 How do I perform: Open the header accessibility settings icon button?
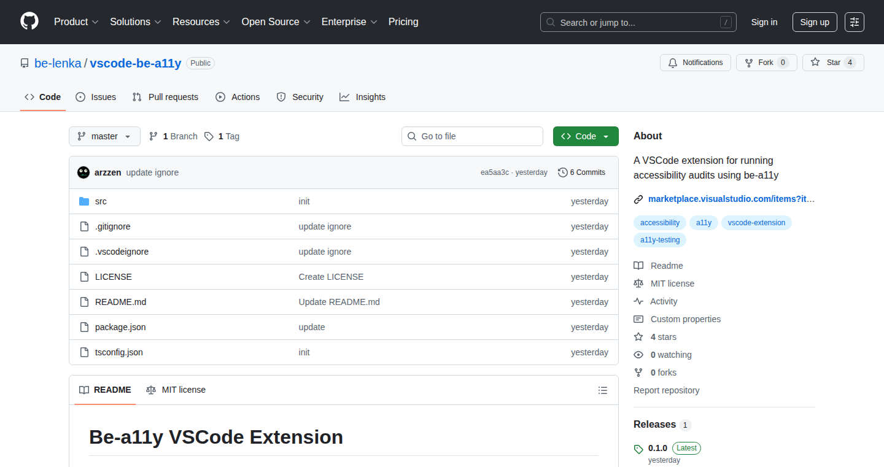[855, 22]
